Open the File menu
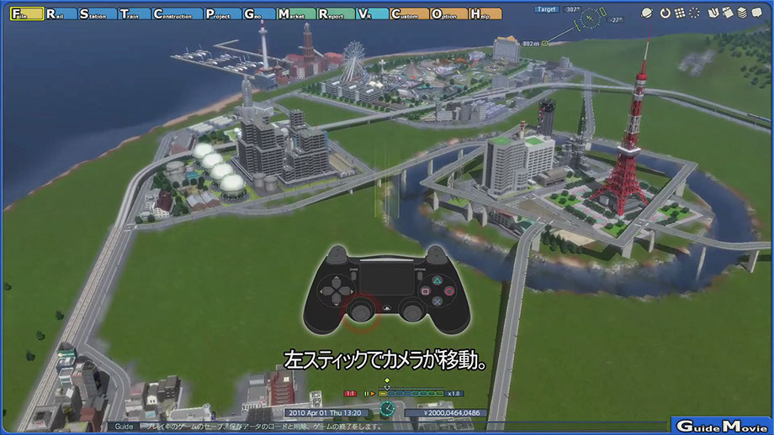Image resolution: width=774 pixels, height=435 pixels. tap(24, 14)
